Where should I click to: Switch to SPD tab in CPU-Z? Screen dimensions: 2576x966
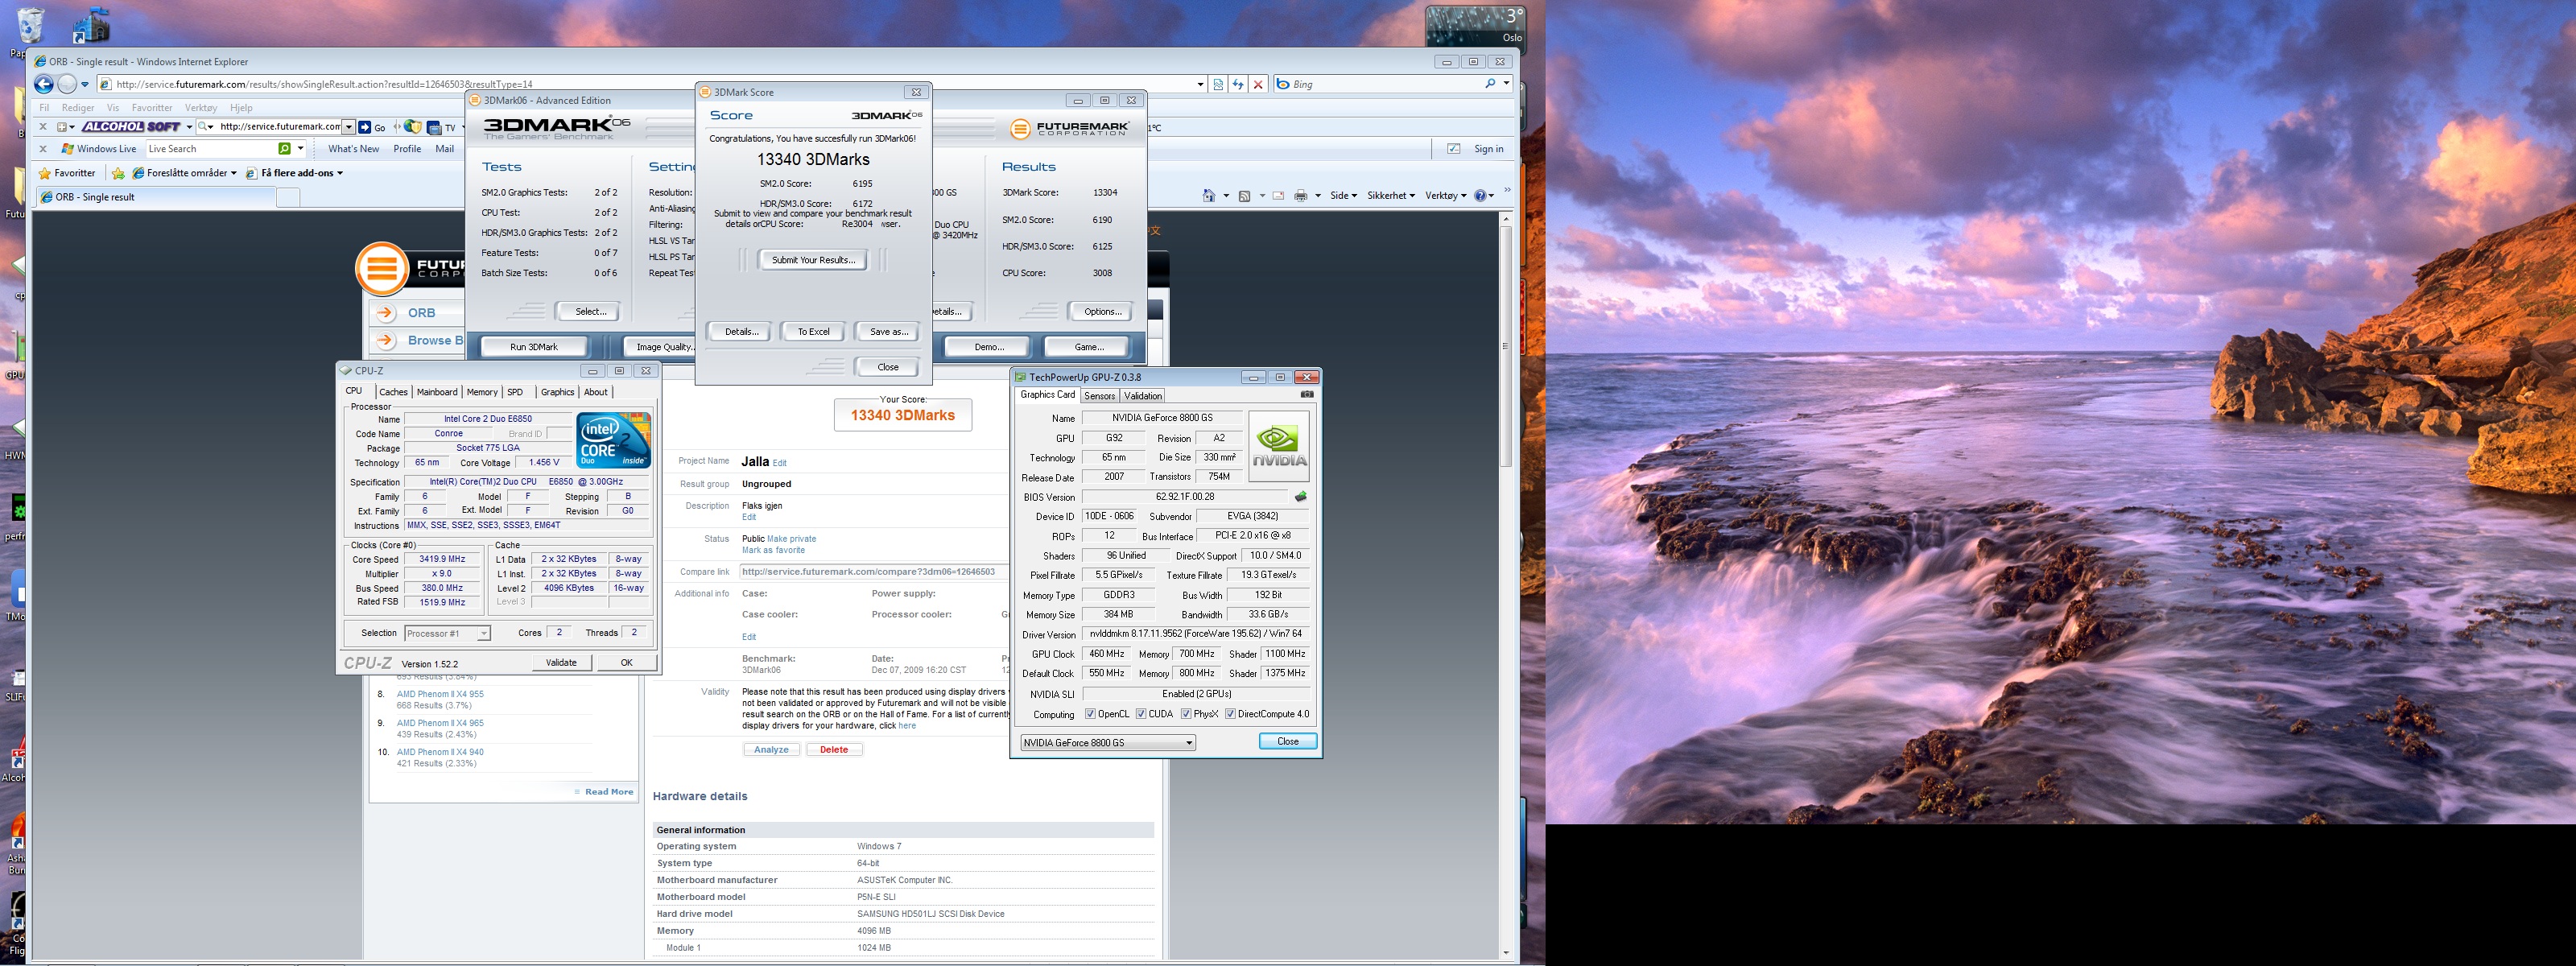[515, 392]
